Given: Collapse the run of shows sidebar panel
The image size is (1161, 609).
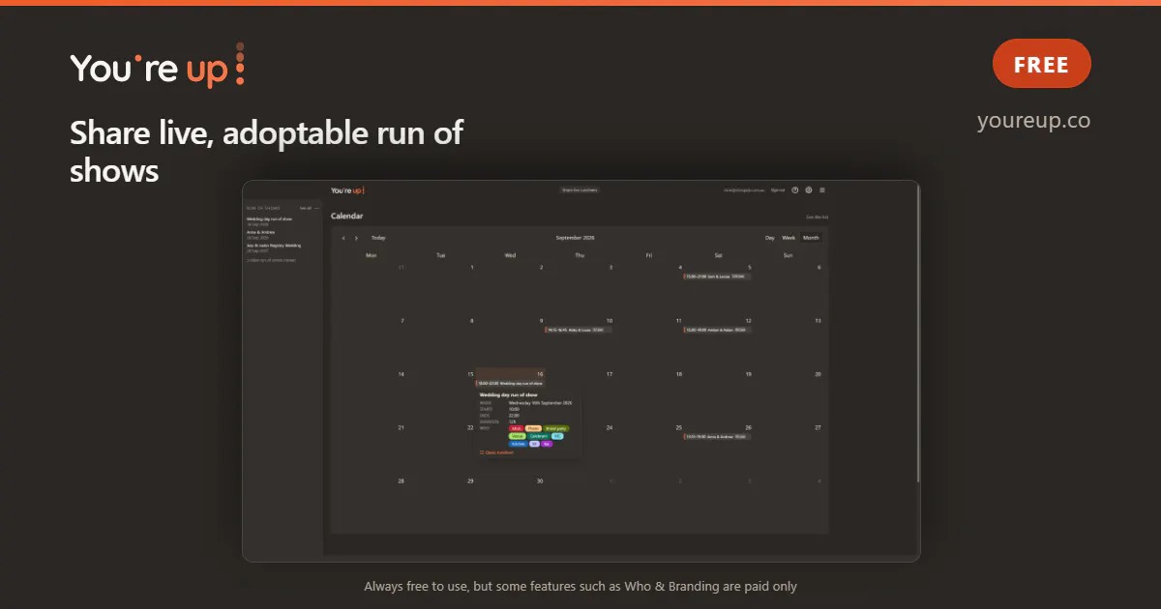Looking at the screenshot, I should click(316, 208).
